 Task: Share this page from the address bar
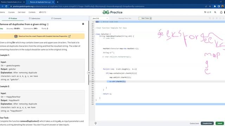point(206,6)
